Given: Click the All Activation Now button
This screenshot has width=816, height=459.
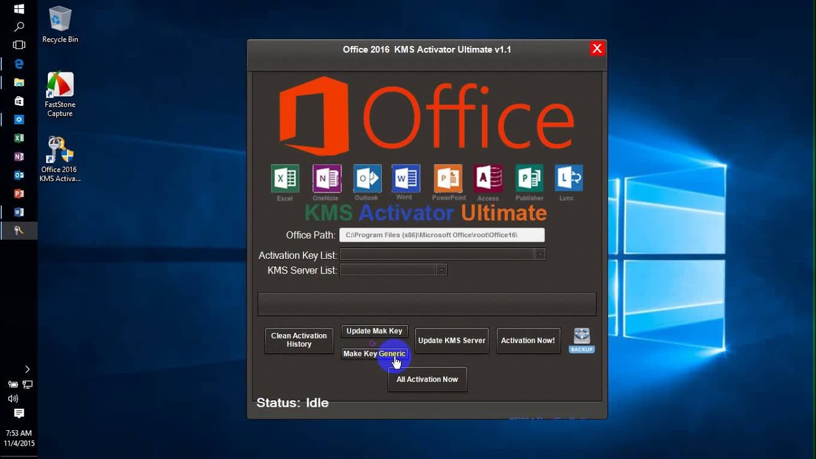Looking at the screenshot, I should point(427,379).
